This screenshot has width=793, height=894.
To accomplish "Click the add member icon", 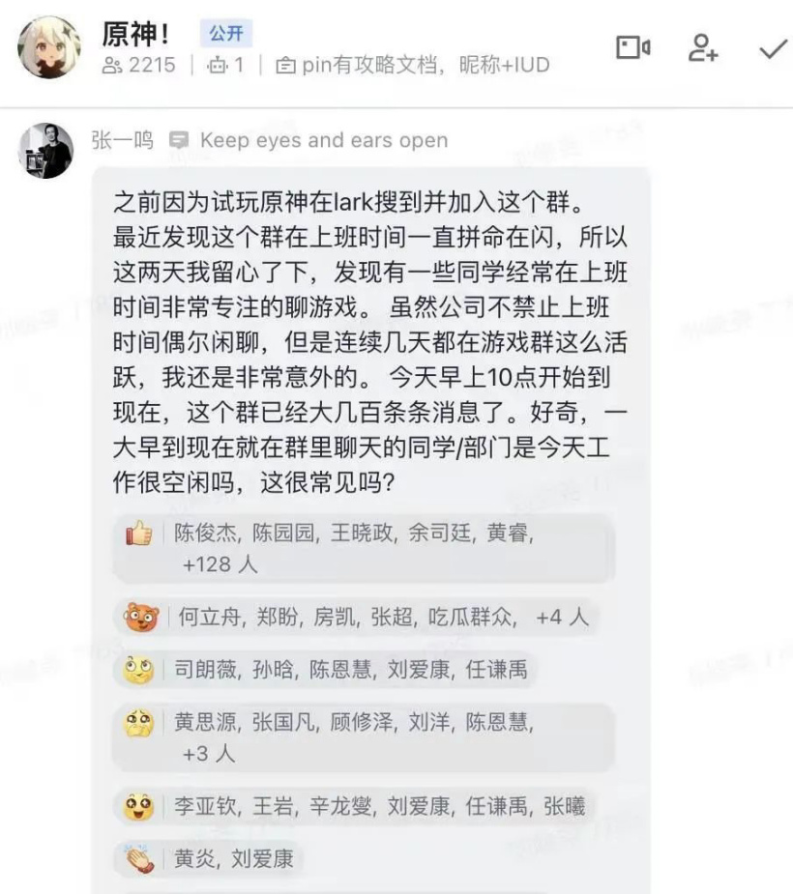I will click(x=702, y=47).
